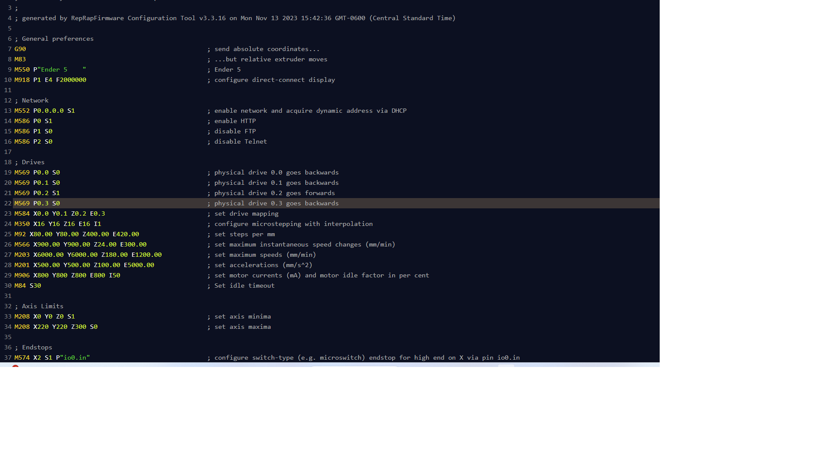Click the '; set drive mapping' comment

[x=243, y=213]
